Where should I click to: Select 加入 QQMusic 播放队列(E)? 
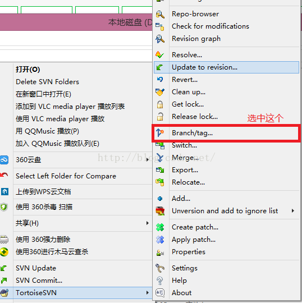[57, 144]
